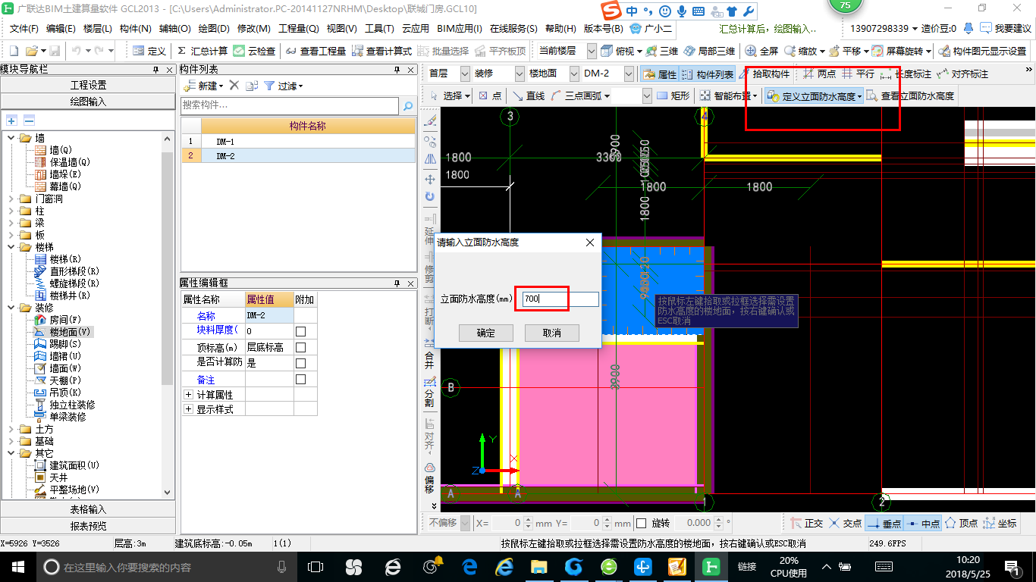
Task: Click the search magnifier in 构件列表
Action: pyautogui.click(x=408, y=105)
